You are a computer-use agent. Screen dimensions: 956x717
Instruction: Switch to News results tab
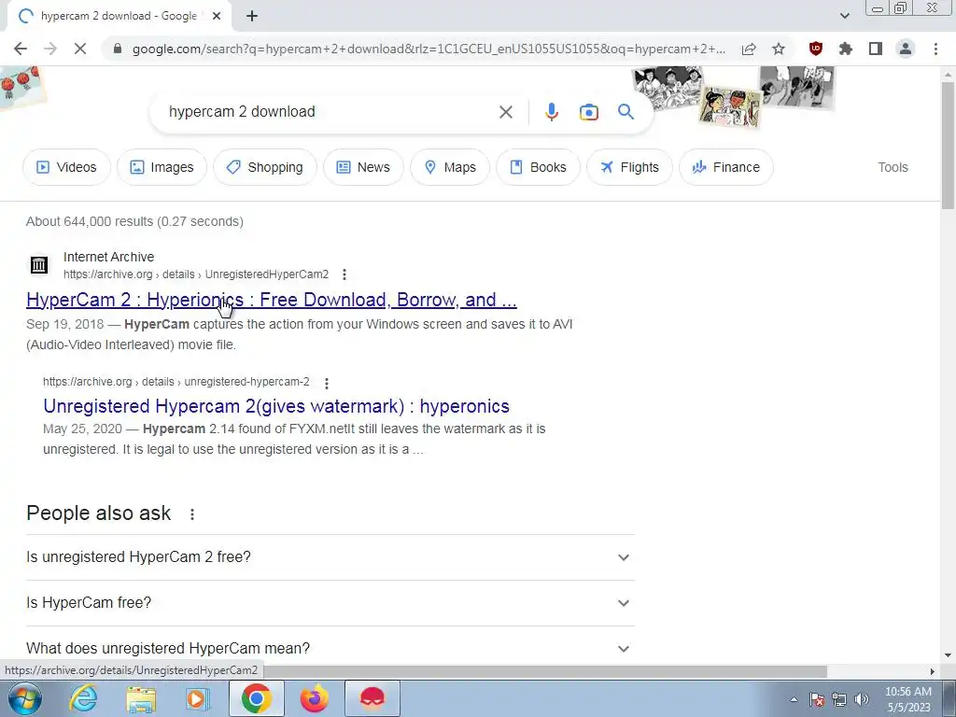click(x=363, y=167)
